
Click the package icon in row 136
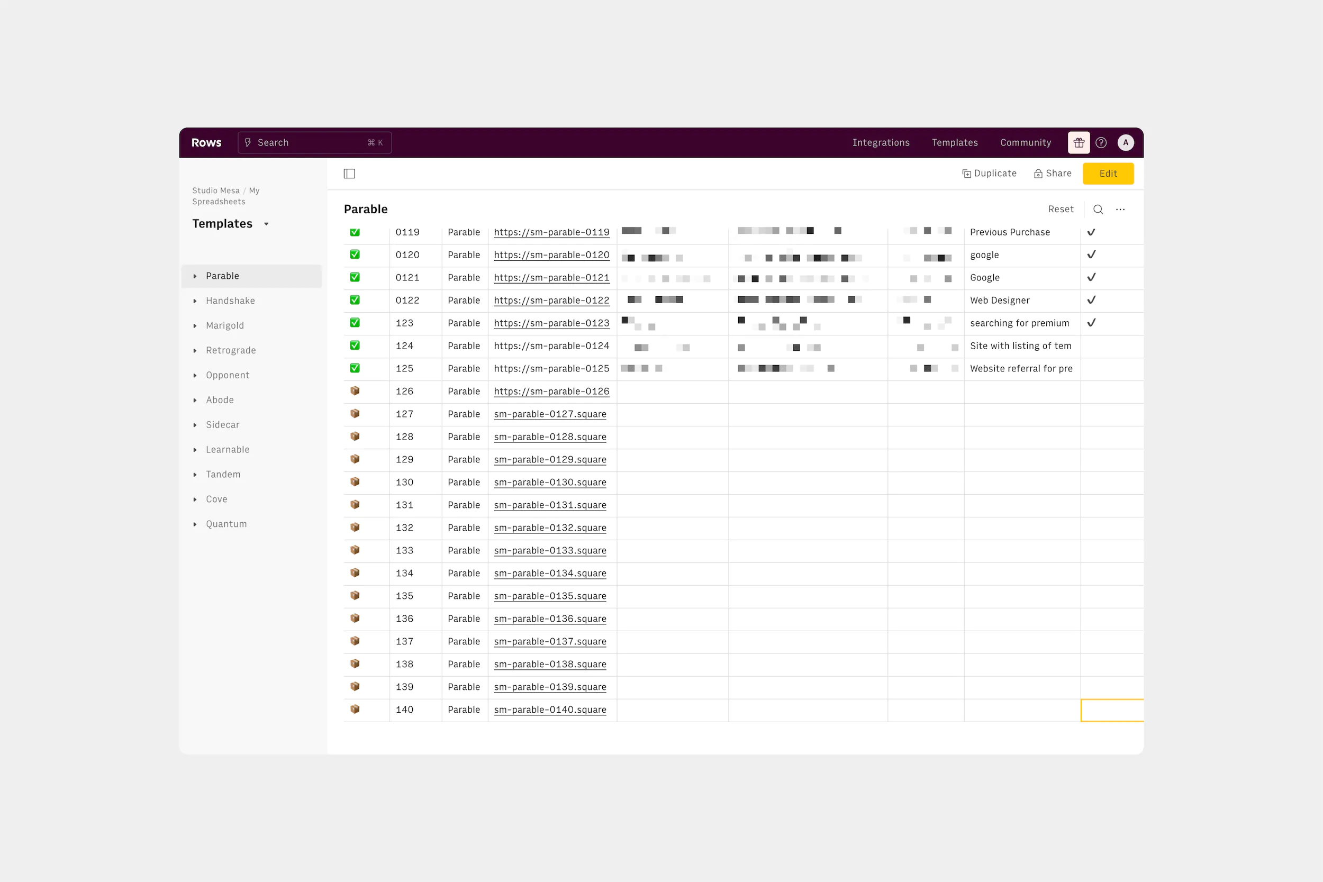click(x=355, y=618)
